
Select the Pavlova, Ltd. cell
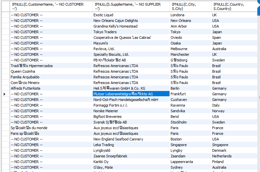(x=131, y=49)
